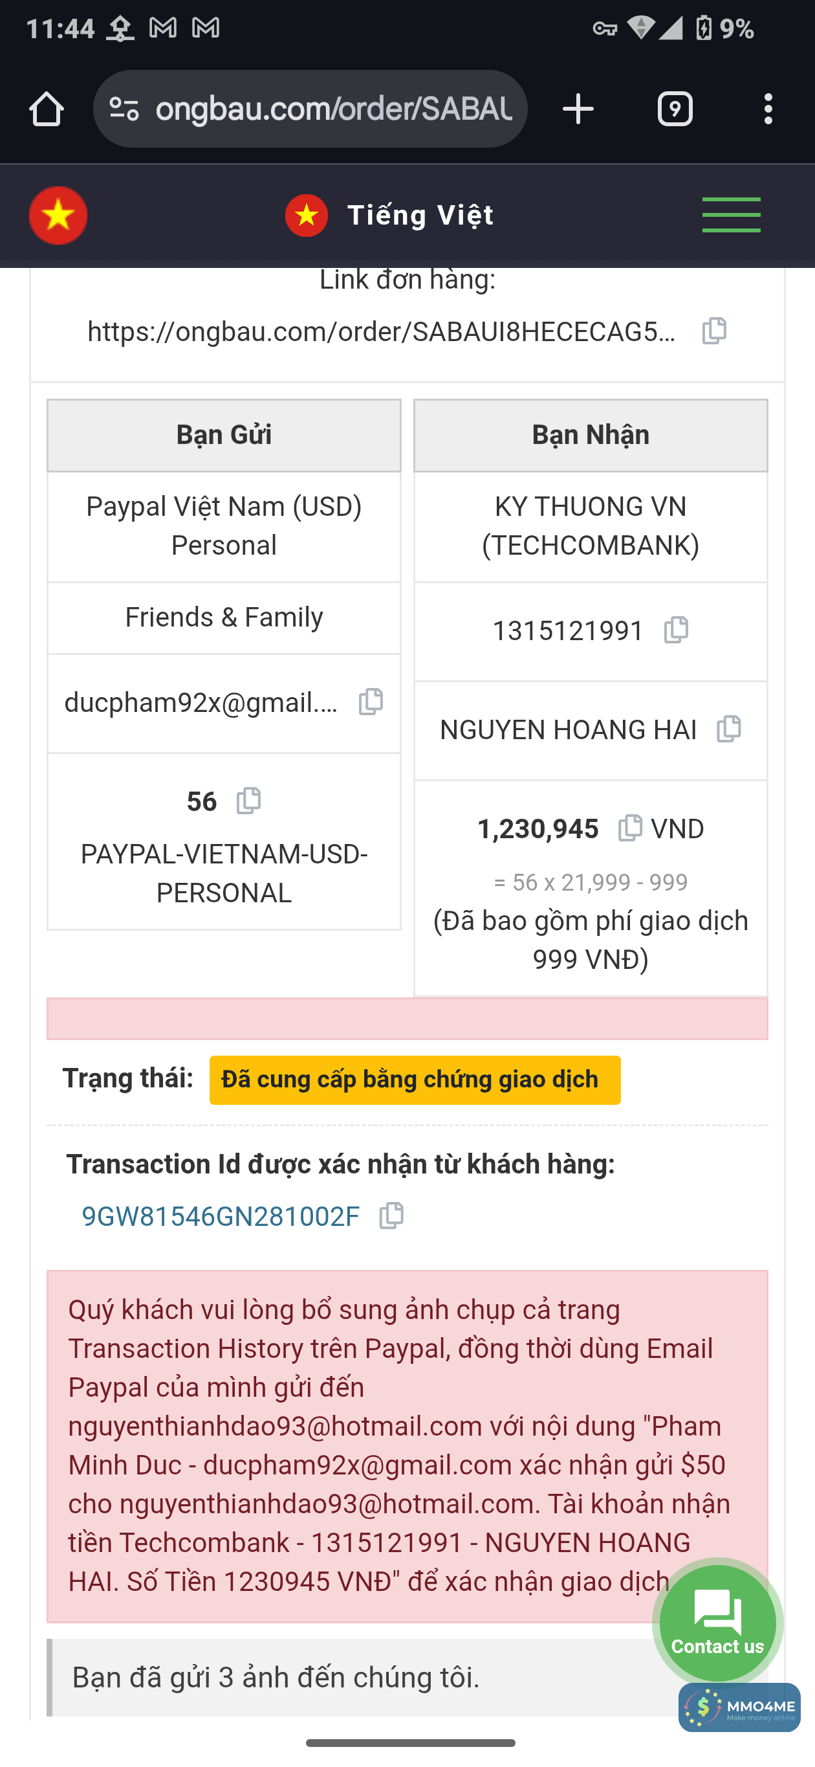Viewport: 815px width, 1767px height.
Task: Open the tab switcher showing 9 tabs
Action: [x=675, y=109]
